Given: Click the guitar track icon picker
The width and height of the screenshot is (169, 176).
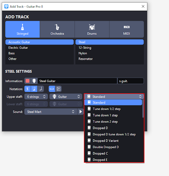Looking at the screenshot, I should pyautogui.click(x=34, y=81).
